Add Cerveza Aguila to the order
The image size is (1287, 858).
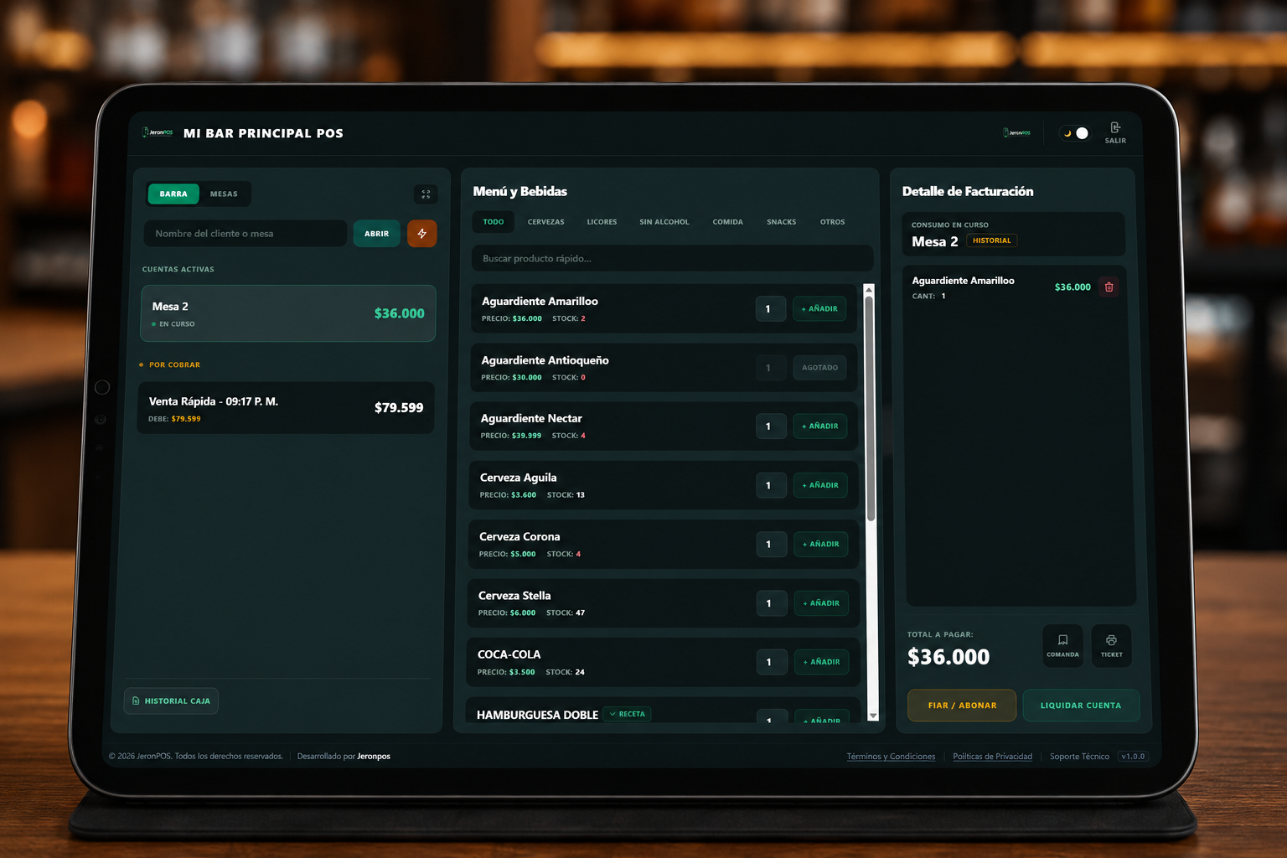click(x=820, y=485)
